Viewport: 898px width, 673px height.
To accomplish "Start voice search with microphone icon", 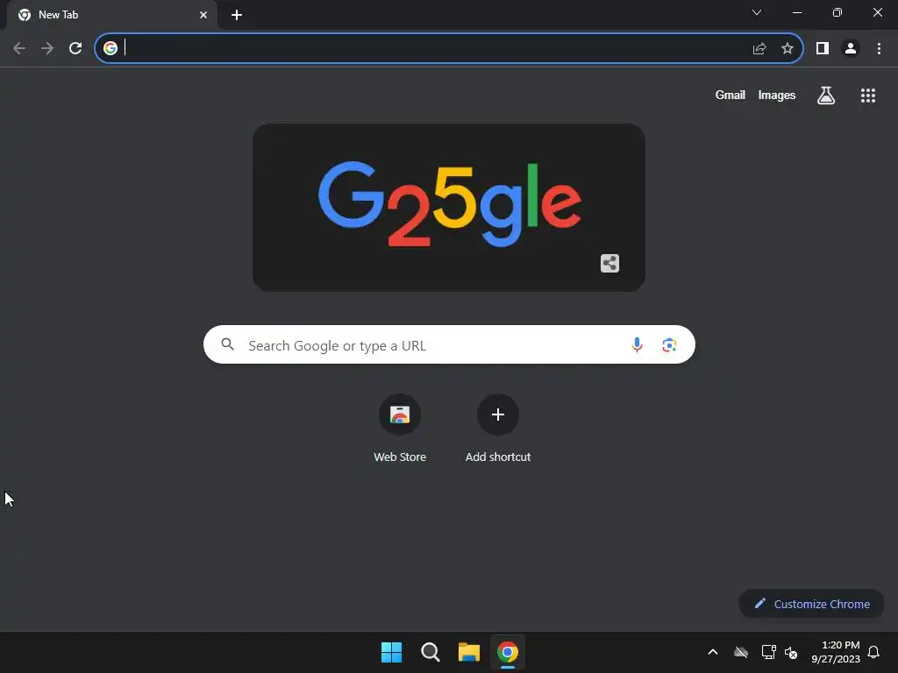I will click(x=637, y=345).
